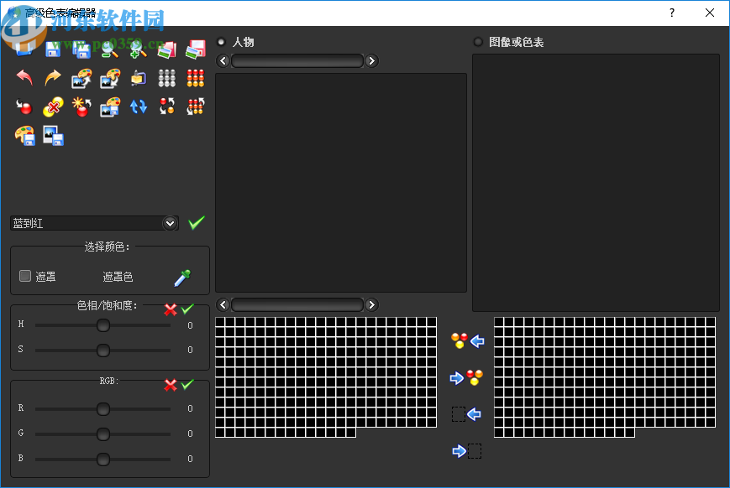Image resolution: width=730 pixels, height=488 pixels.
Task: Click the single floppy disk save icon
Action: click(53, 49)
